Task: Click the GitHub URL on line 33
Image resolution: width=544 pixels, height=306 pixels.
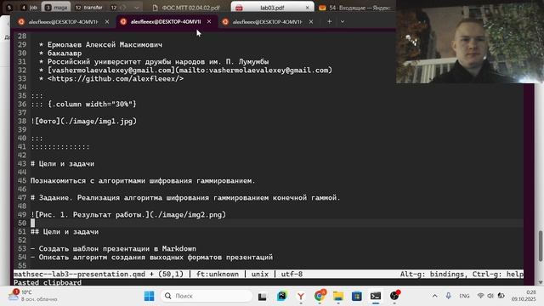Action: tap(116, 79)
